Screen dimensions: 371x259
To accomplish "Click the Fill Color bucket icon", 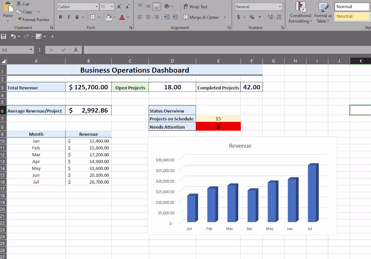I will point(109,17).
